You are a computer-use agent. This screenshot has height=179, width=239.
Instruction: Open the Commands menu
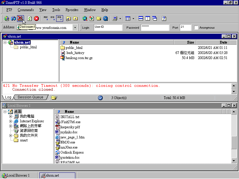tap(26, 10)
